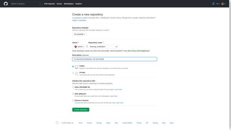Open Learn more link for license
The height and width of the screenshot is (130, 231).
point(120,103)
